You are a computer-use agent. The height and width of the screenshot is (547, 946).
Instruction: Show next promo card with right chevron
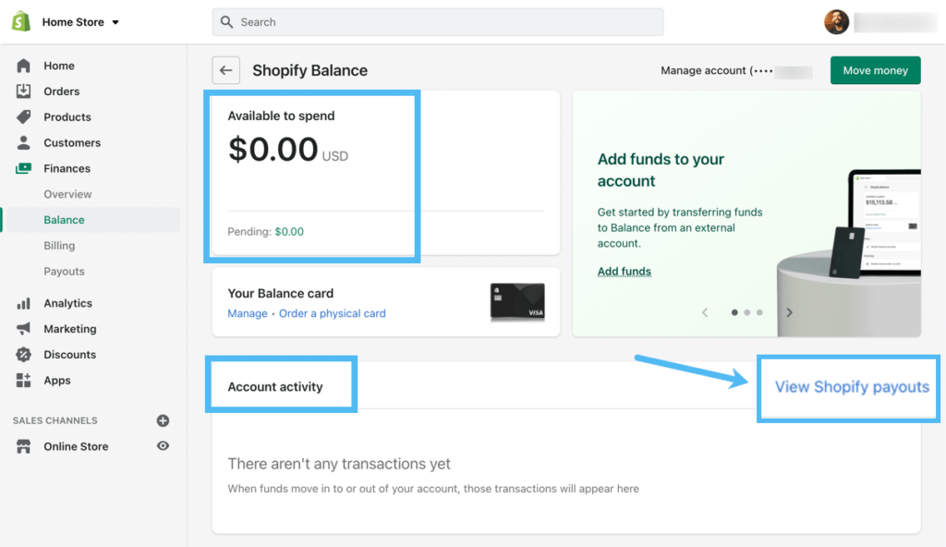(x=789, y=312)
